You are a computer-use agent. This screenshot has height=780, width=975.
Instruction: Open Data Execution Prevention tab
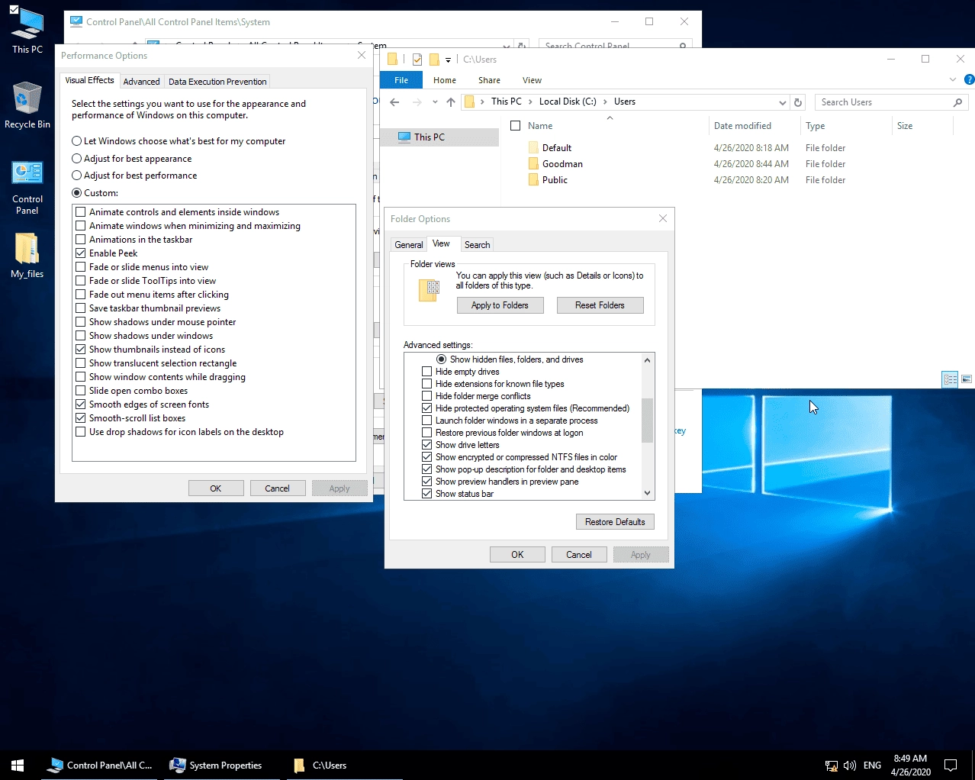click(x=217, y=82)
